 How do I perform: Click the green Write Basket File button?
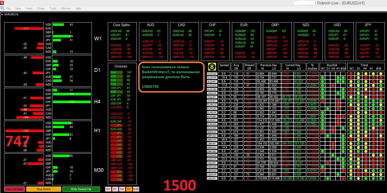click(x=81, y=189)
